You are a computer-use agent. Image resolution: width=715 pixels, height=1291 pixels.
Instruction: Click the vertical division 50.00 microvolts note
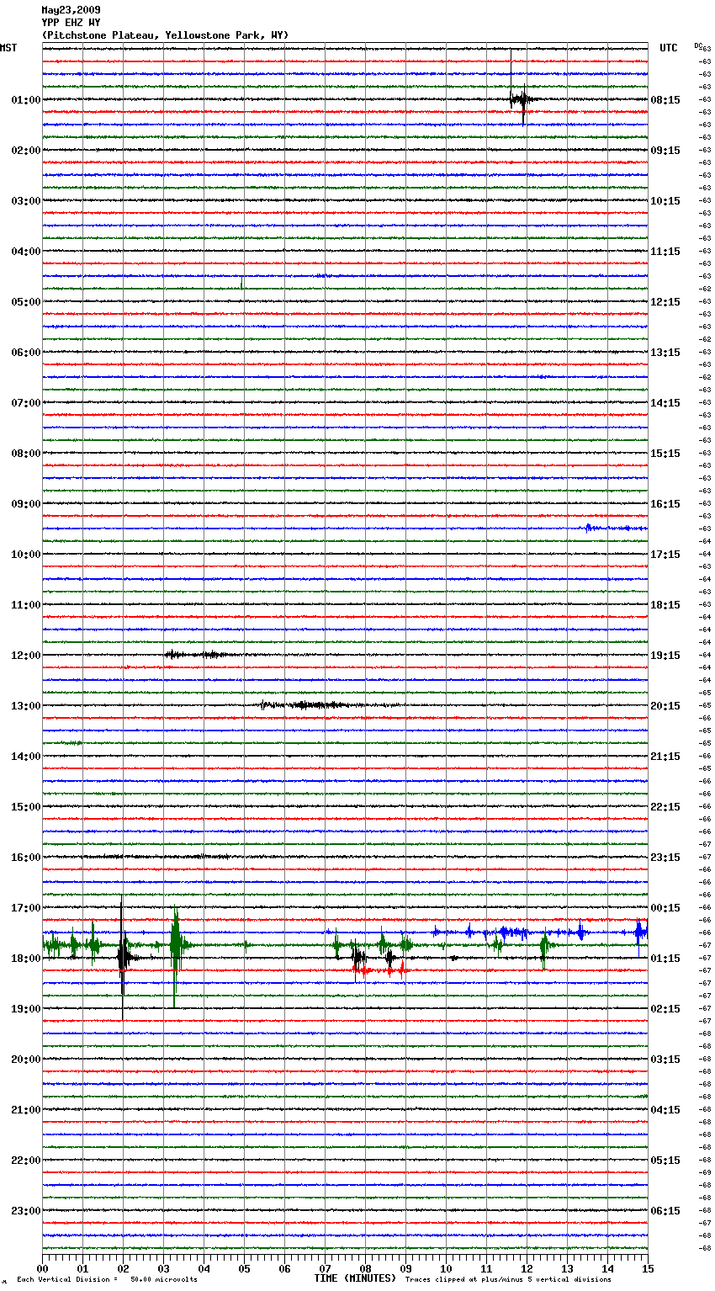[x=107, y=1279]
